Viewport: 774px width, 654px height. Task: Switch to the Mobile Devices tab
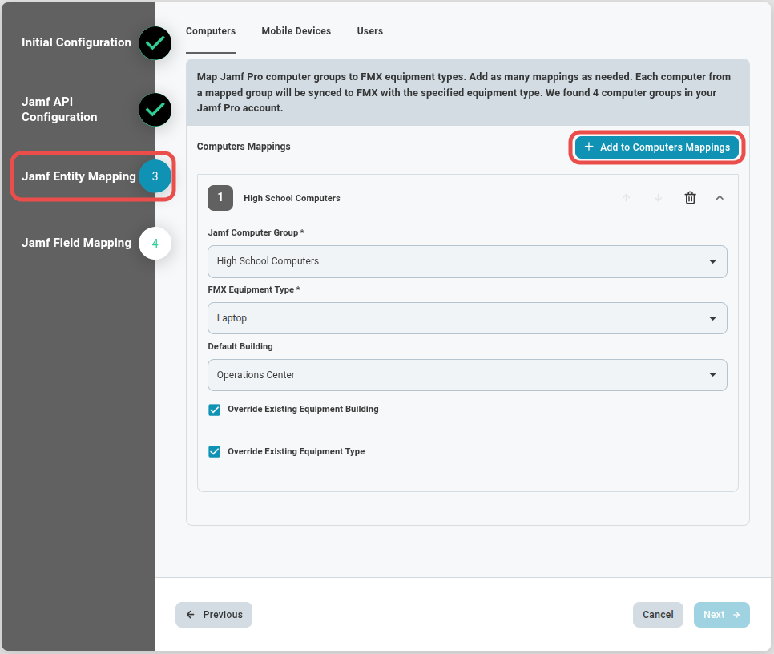point(296,31)
